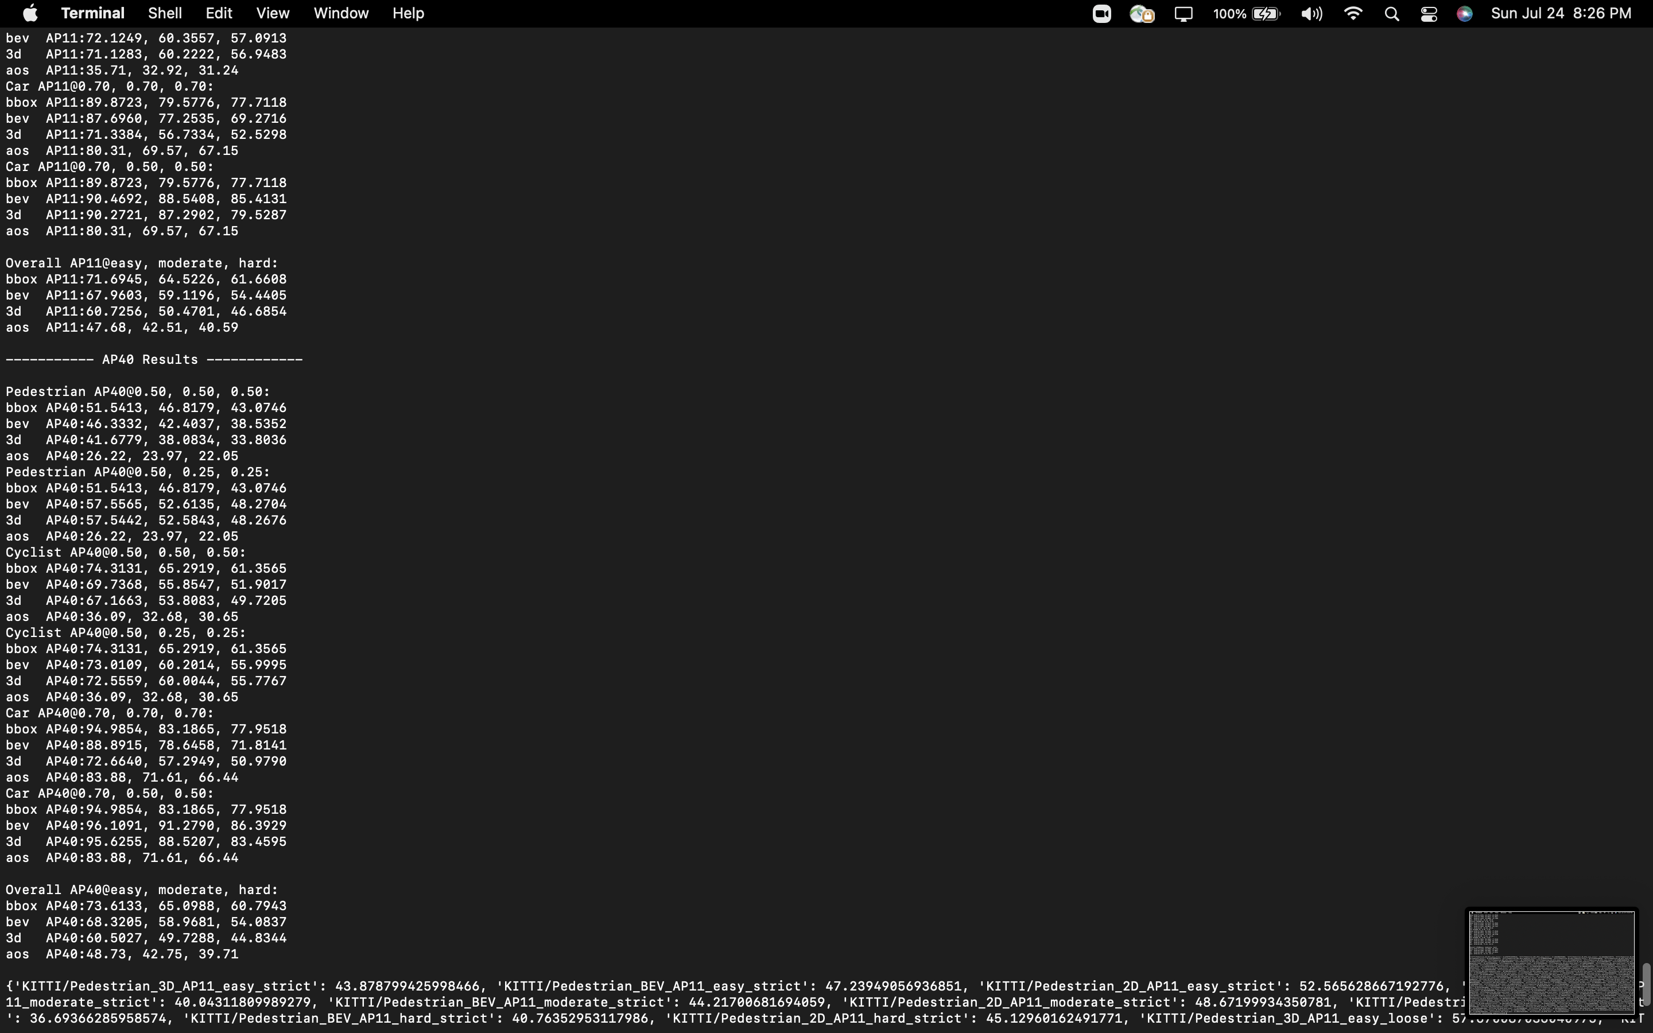
Task: Open the Siri icon in menu bar
Action: coord(1465,13)
